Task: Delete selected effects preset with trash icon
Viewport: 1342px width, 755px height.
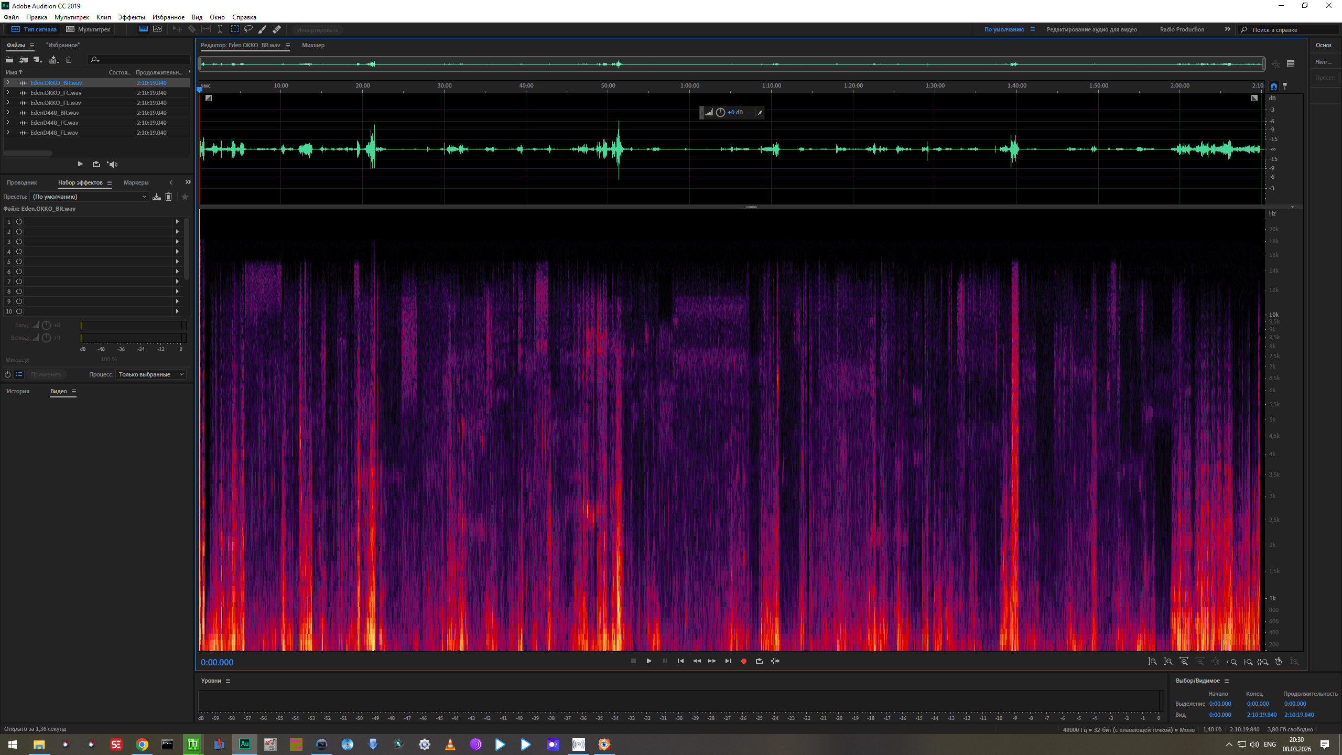Action: 168,197
